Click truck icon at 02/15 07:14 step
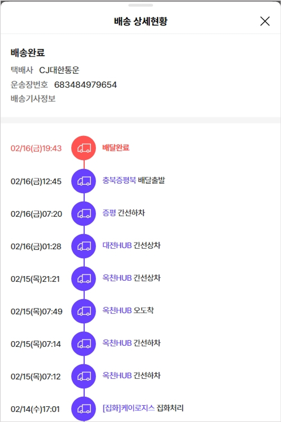 click(x=84, y=344)
